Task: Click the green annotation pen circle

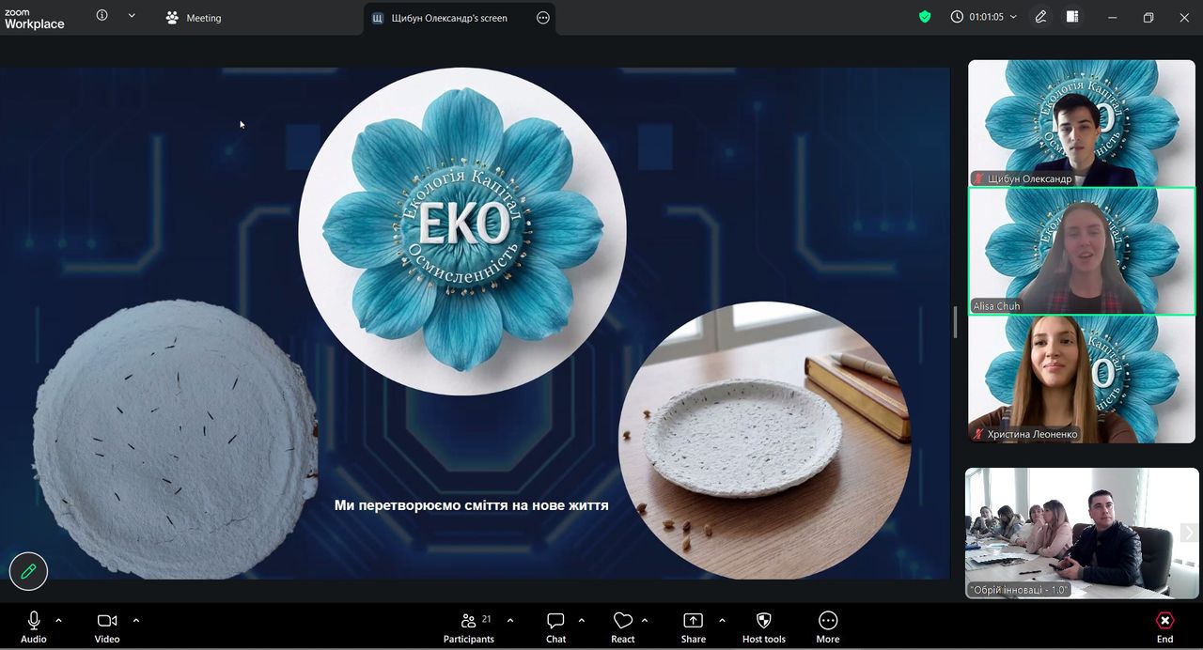Action: tap(28, 570)
